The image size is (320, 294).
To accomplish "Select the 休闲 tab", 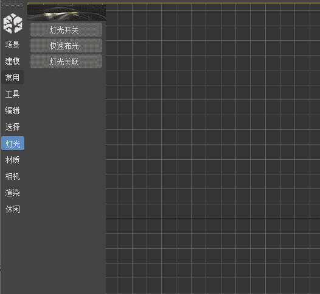I will (12, 209).
